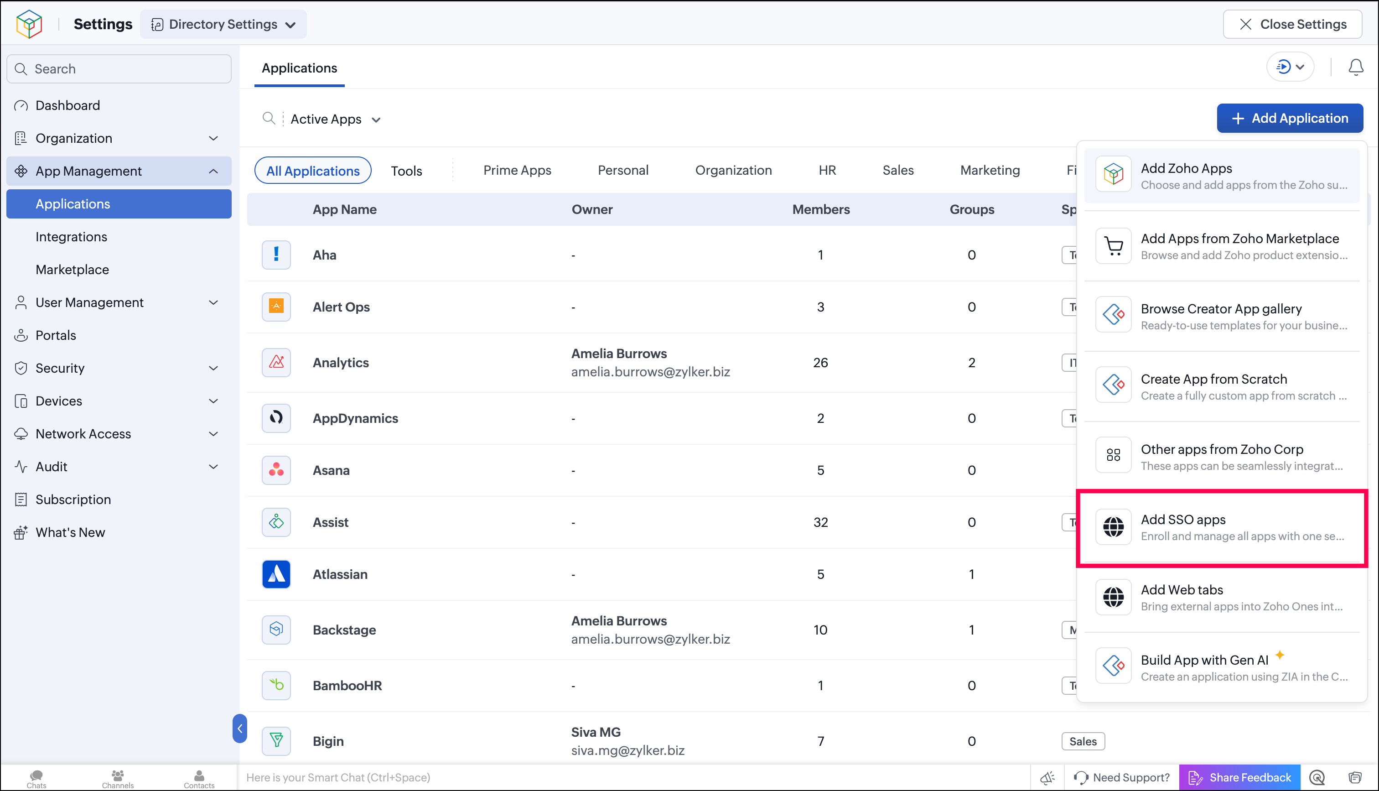Collapse the sidebar with the blue arrow handle

239,729
